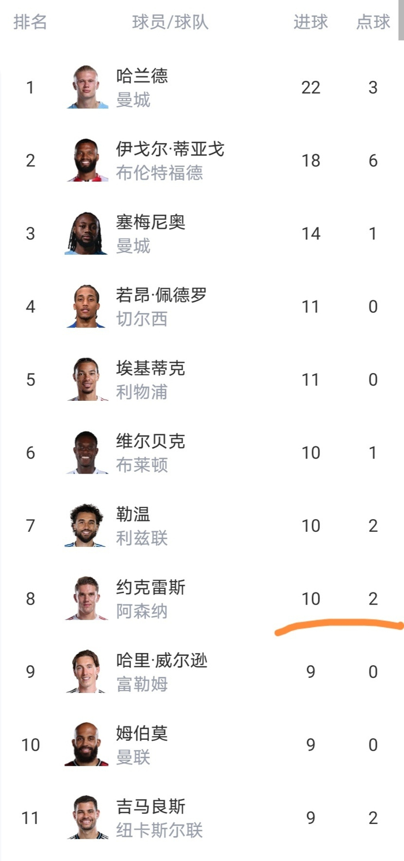Open 阿森纳 team under 约克雷斯
The image size is (404, 861).
point(142,612)
